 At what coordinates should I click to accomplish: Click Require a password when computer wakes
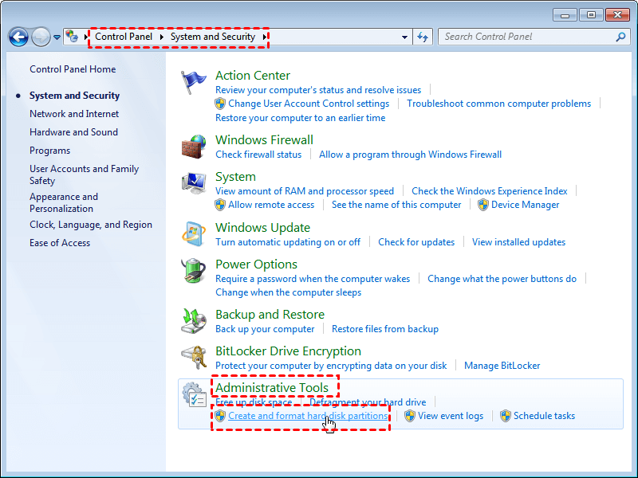[313, 279]
